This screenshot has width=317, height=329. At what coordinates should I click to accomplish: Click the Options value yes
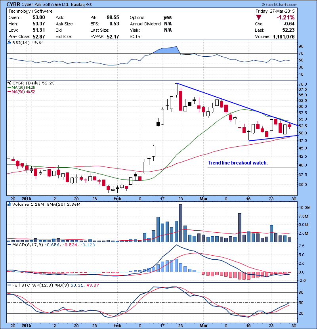[x=168, y=17]
